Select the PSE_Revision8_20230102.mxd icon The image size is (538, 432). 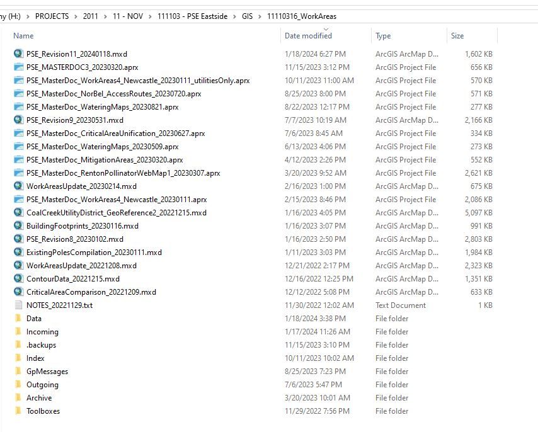[x=18, y=239]
